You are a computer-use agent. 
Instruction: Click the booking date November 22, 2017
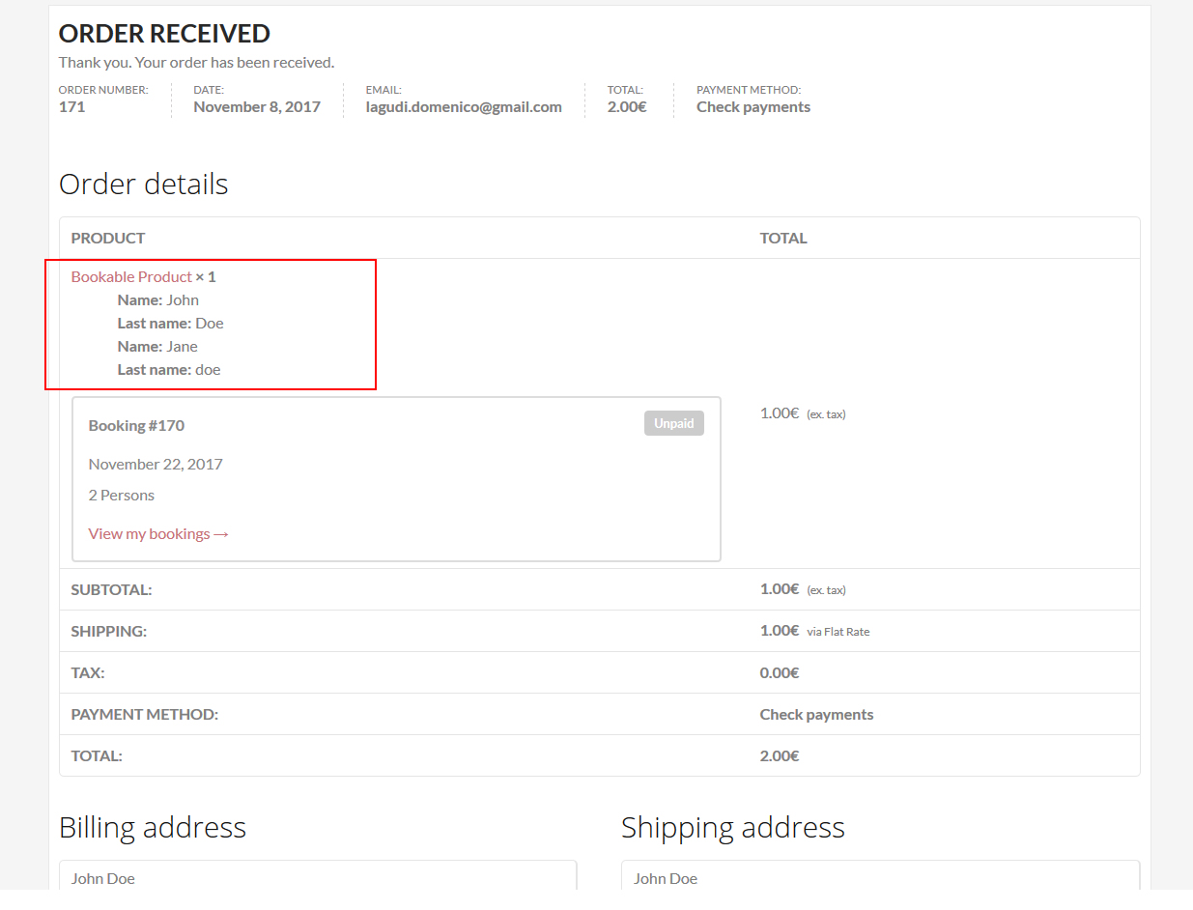tap(156, 465)
